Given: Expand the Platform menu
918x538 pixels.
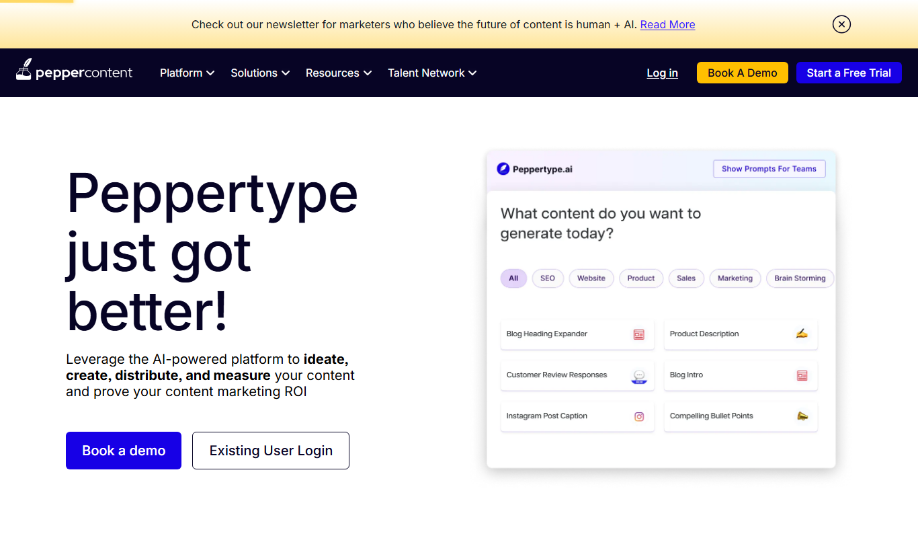Looking at the screenshot, I should pyautogui.click(x=187, y=73).
